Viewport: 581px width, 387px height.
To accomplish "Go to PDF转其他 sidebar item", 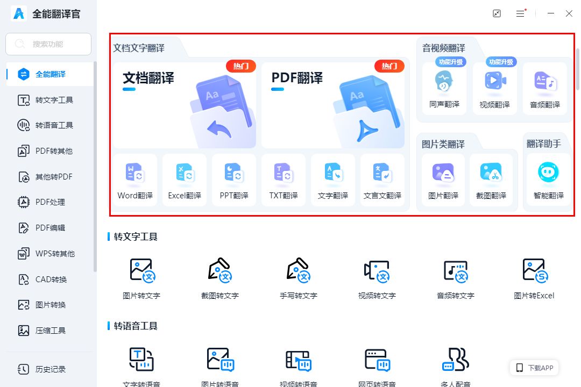I will pos(49,151).
